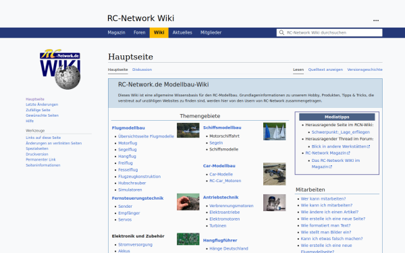The image size is (405, 253).
Task: Open the Schiffsmodellbau heading link
Action: point(222,128)
